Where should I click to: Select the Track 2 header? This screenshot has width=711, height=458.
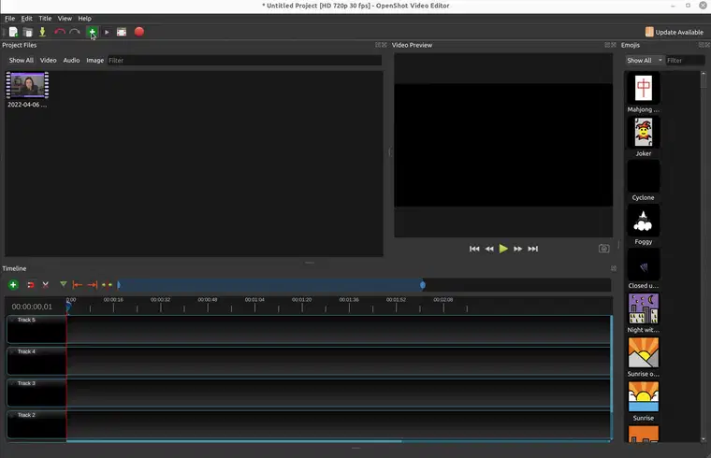(36, 424)
